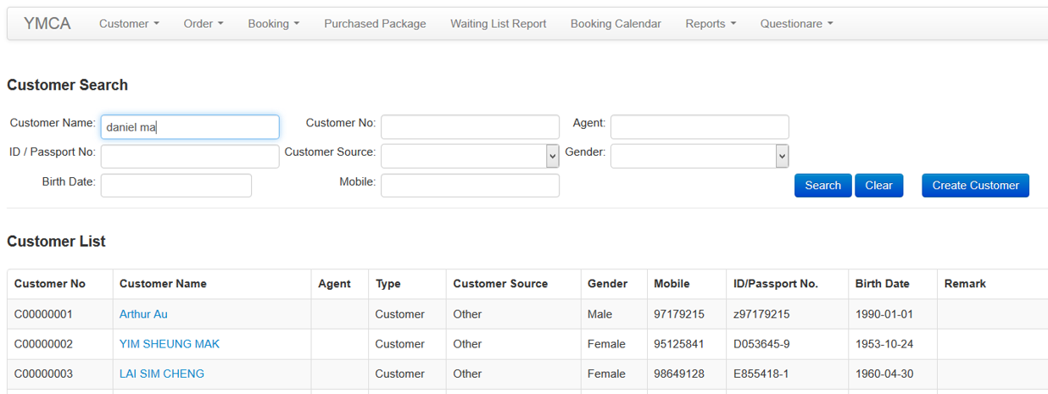Clear the search form
The height and width of the screenshot is (394, 1048).
tap(878, 186)
